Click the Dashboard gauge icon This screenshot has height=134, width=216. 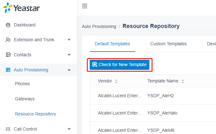8,25
